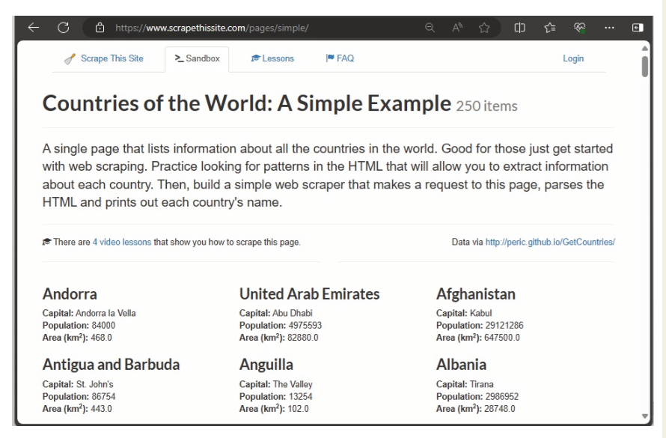Open the Favorites list icon
The image size is (666, 438).
549,28
